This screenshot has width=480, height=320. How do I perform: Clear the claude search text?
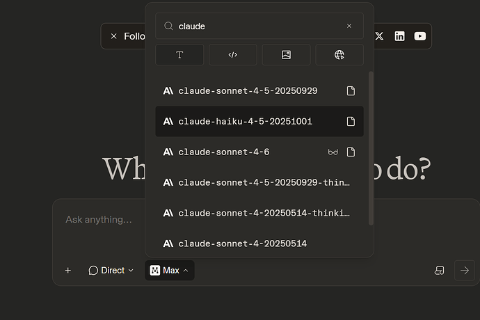349,26
